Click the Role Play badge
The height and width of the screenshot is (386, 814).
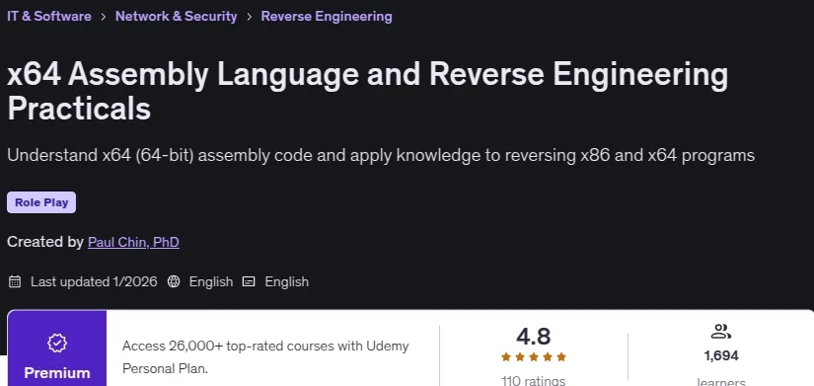pyautogui.click(x=41, y=202)
